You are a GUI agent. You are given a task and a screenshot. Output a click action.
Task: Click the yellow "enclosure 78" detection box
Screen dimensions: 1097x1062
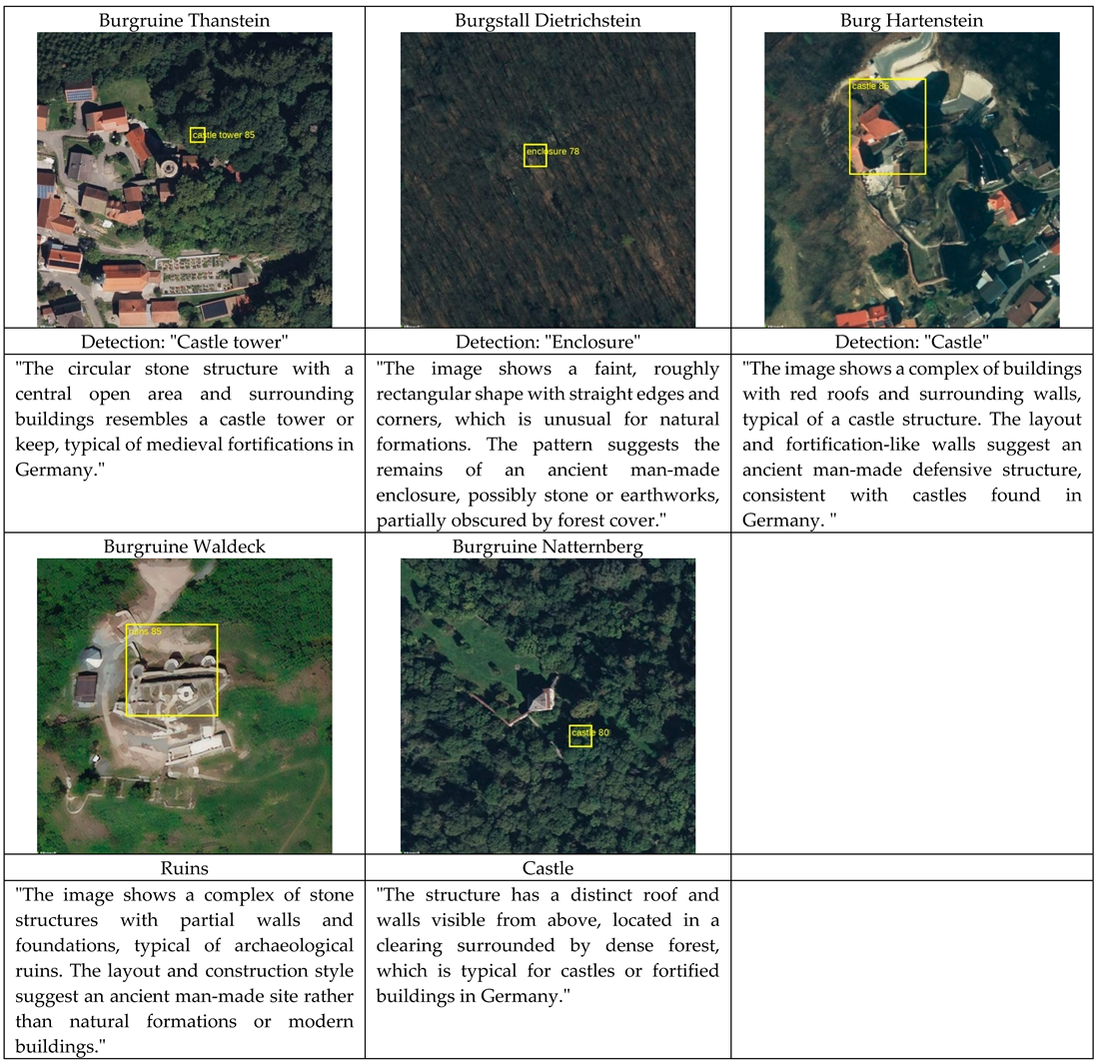click(x=536, y=155)
